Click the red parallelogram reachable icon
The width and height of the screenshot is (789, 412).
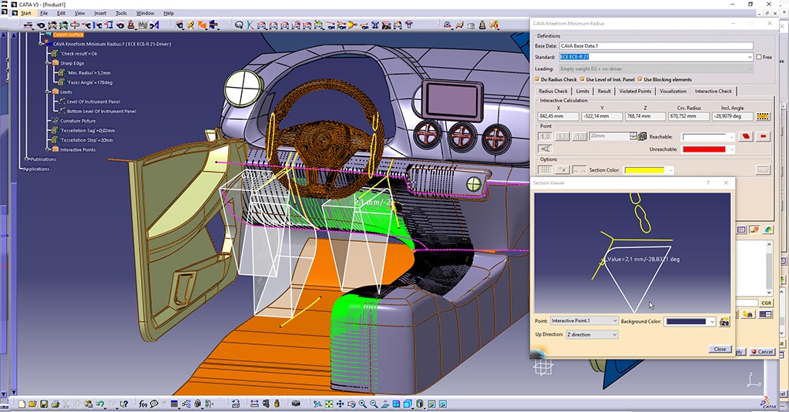746,136
